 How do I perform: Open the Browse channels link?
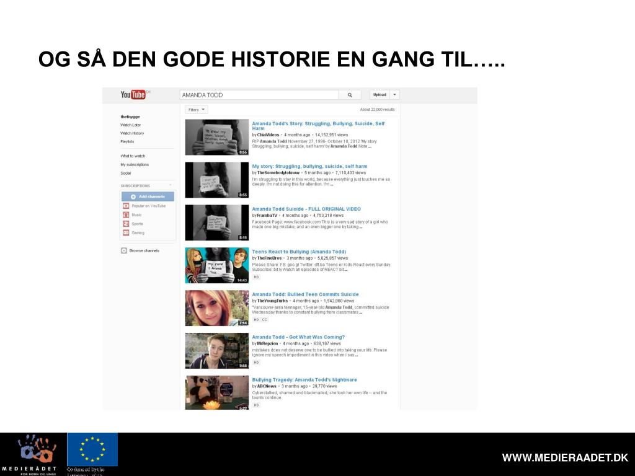[144, 251]
